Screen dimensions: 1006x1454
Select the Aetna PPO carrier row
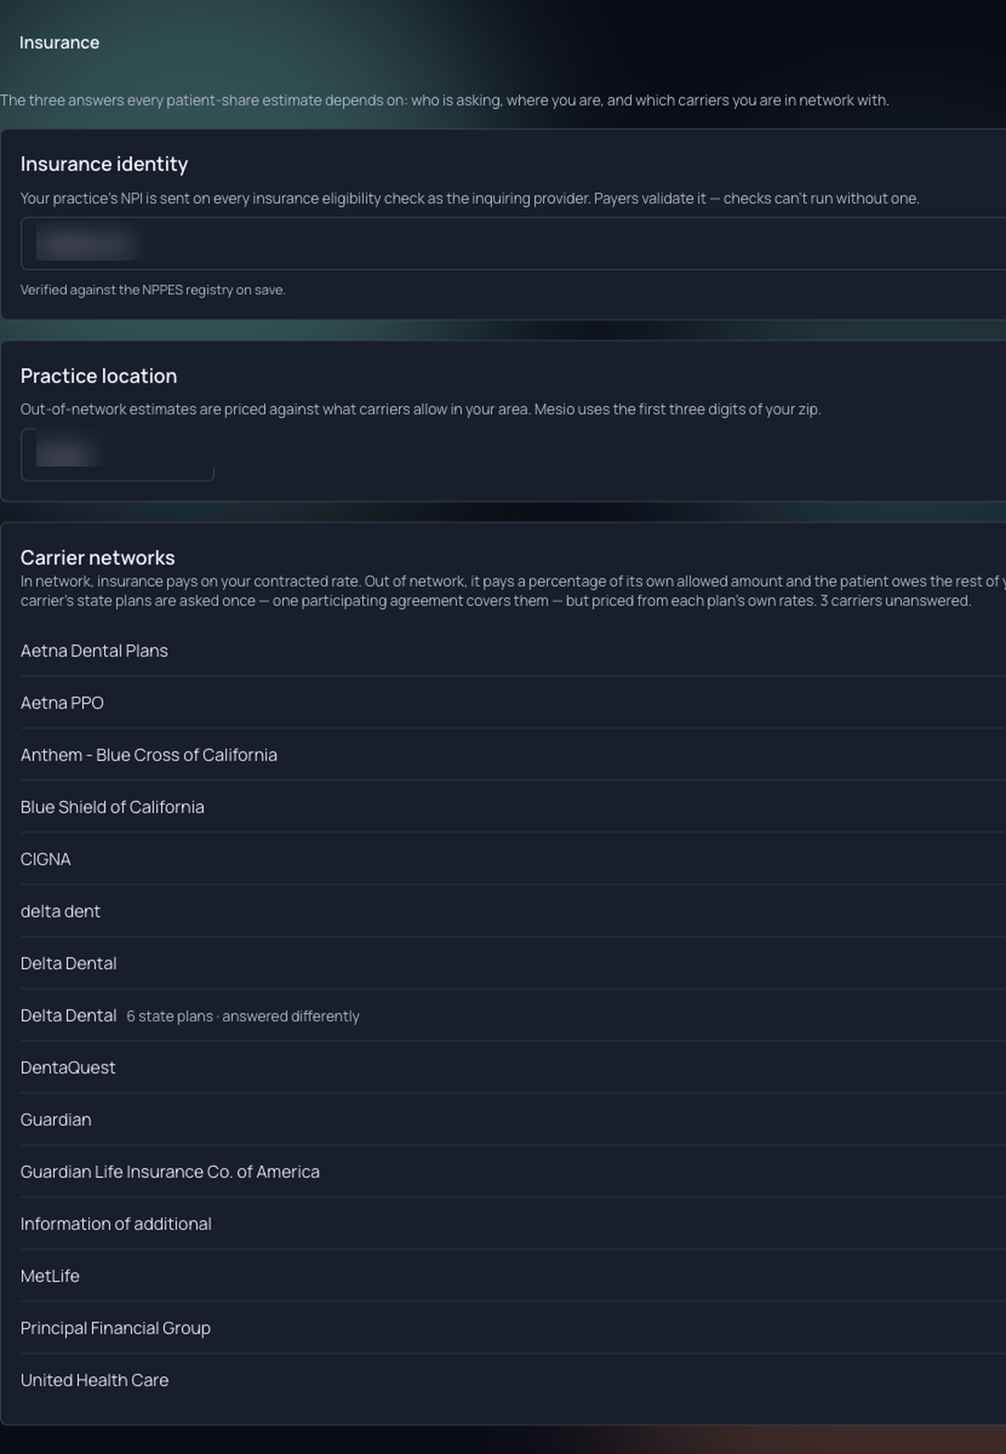[513, 703]
